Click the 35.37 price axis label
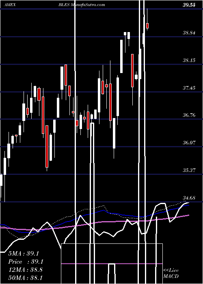The image size is (203, 284). (189, 170)
